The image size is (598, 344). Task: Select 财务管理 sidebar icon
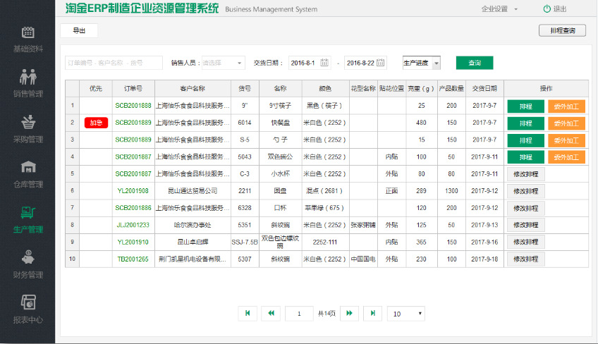(28, 264)
